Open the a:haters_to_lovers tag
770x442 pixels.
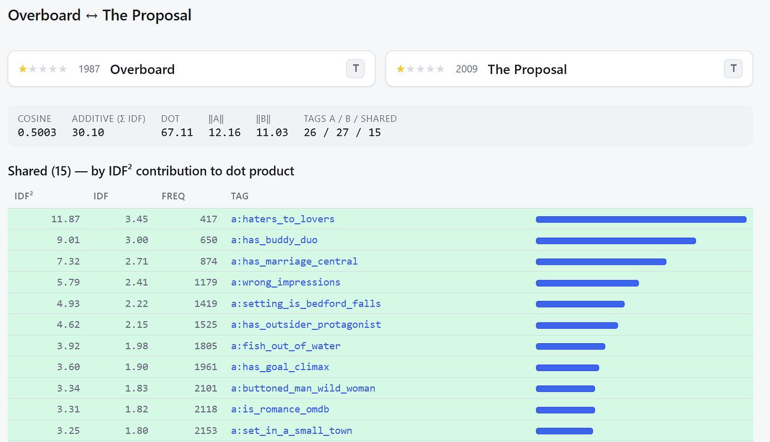point(283,219)
